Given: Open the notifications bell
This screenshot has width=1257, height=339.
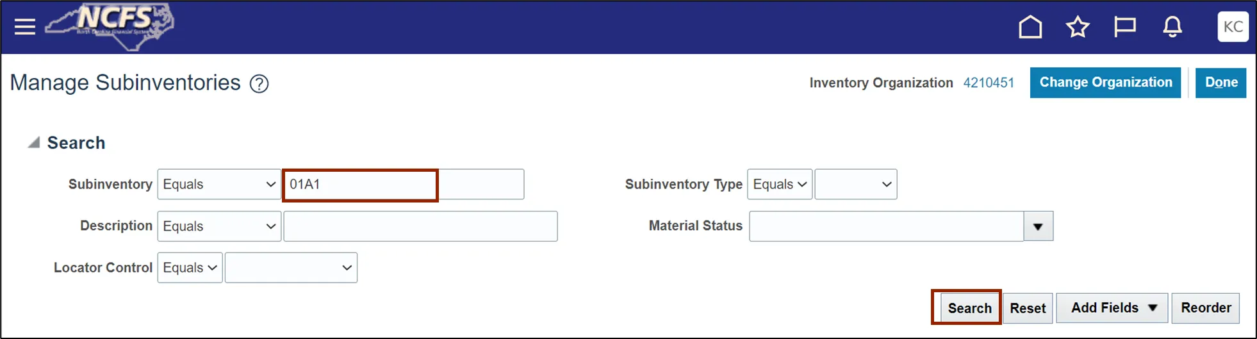Looking at the screenshot, I should 1172,27.
